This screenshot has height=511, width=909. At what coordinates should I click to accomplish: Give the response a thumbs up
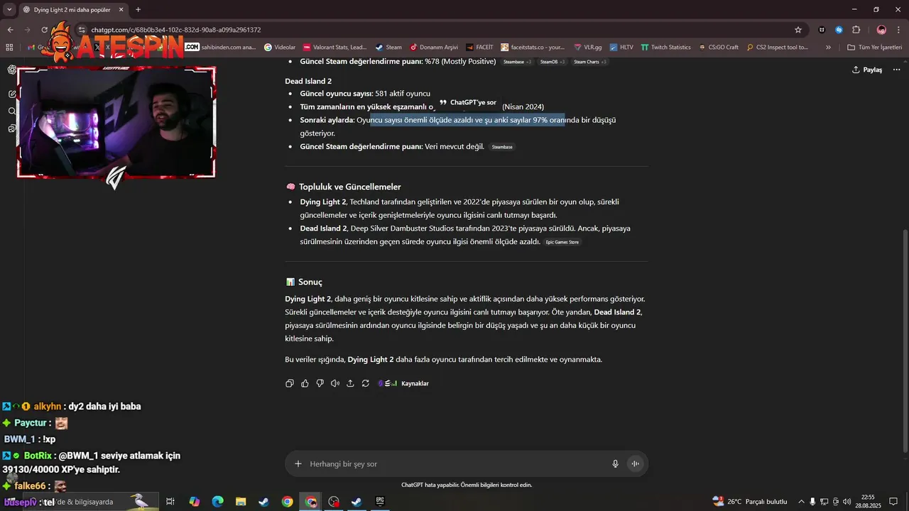pos(305,383)
